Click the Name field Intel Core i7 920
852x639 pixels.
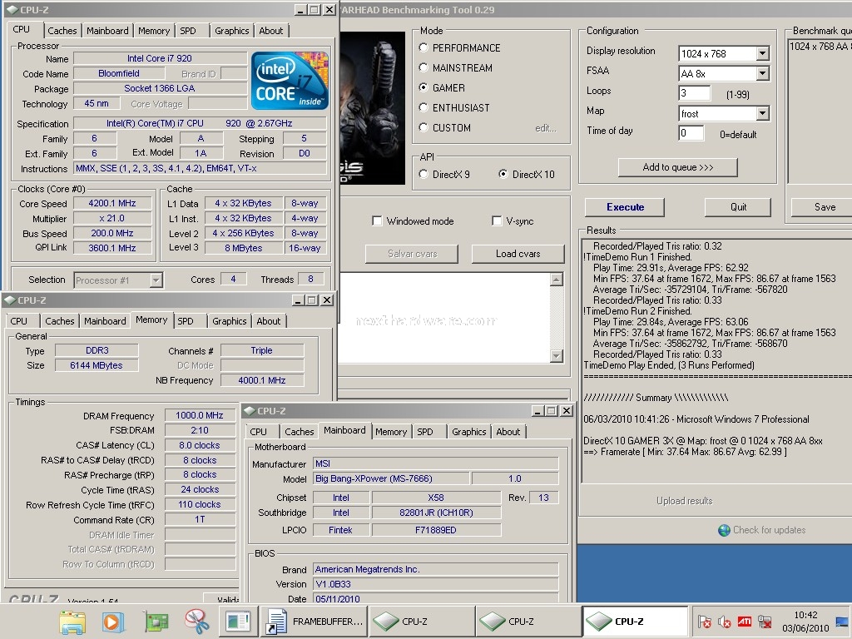coord(160,58)
